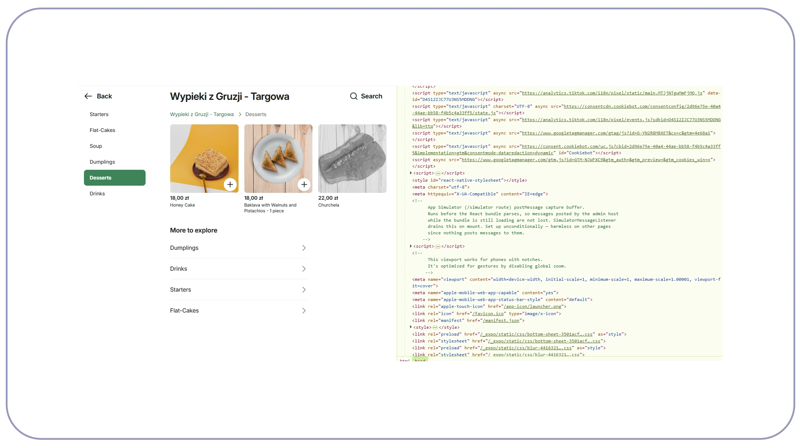Click the Search magnifier icon
Screen dimensions: 801x447
point(354,96)
